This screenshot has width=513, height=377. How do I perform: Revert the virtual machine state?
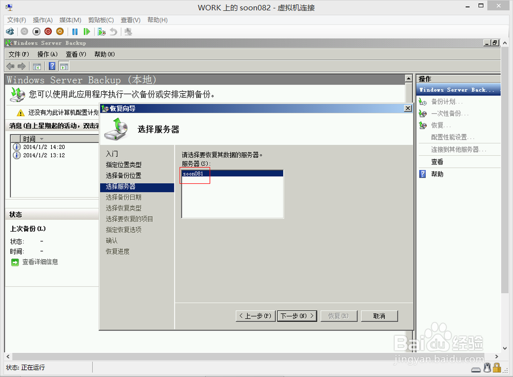113,31
